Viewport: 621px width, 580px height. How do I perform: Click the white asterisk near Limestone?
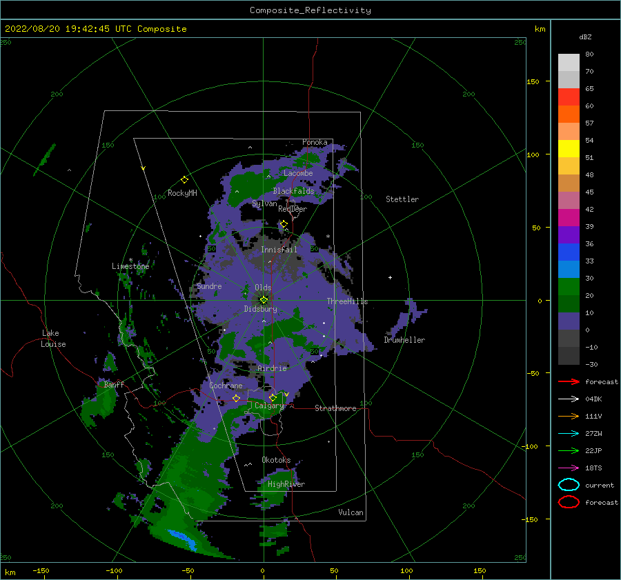click(x=130, y=260)
